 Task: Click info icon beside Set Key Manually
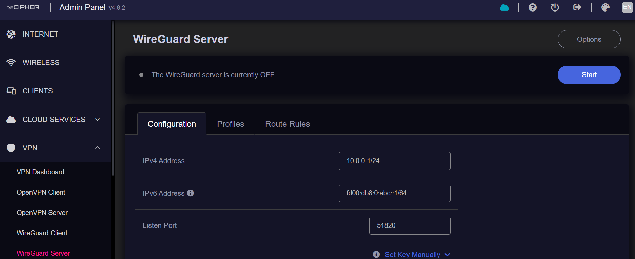376,254
